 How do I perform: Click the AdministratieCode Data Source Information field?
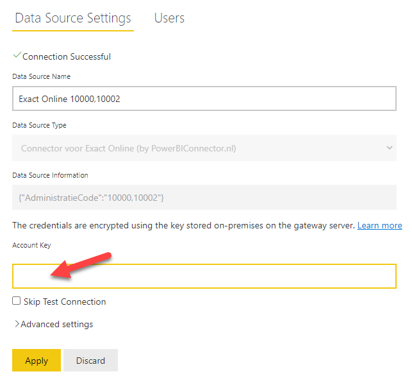point(204,198)
